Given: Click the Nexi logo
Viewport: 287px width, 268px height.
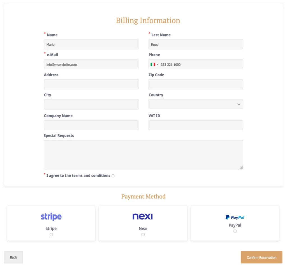Looking at the screenshot, I should 143,216.
